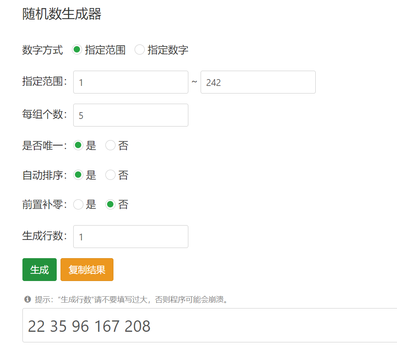Set 是否唯一 to 否
397x350 pixels.
tap(110, 145)
